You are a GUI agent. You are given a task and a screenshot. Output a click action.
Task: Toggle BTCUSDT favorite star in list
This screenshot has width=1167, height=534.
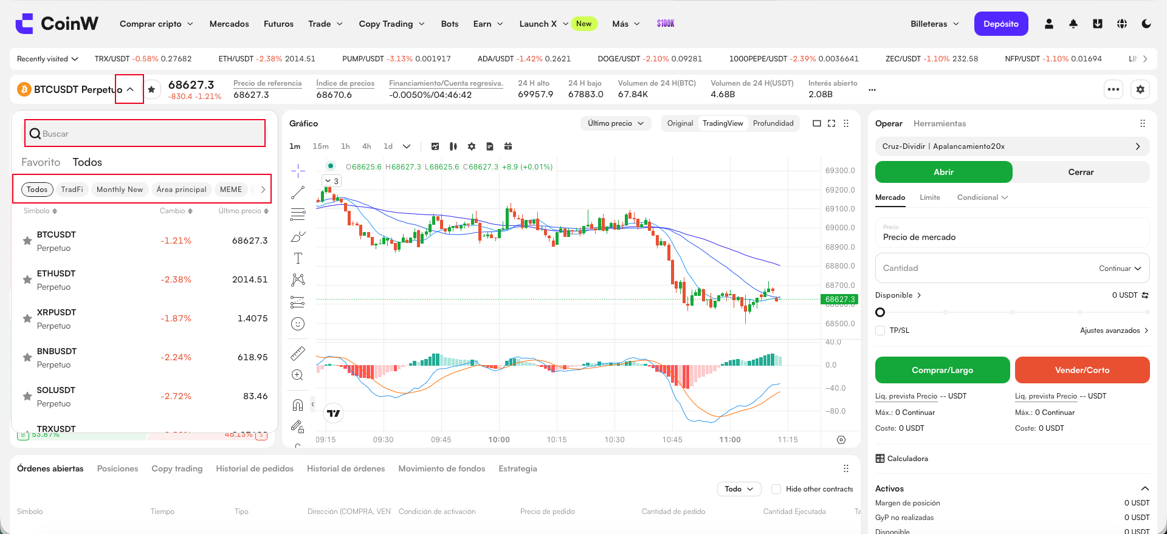[27, 241]
